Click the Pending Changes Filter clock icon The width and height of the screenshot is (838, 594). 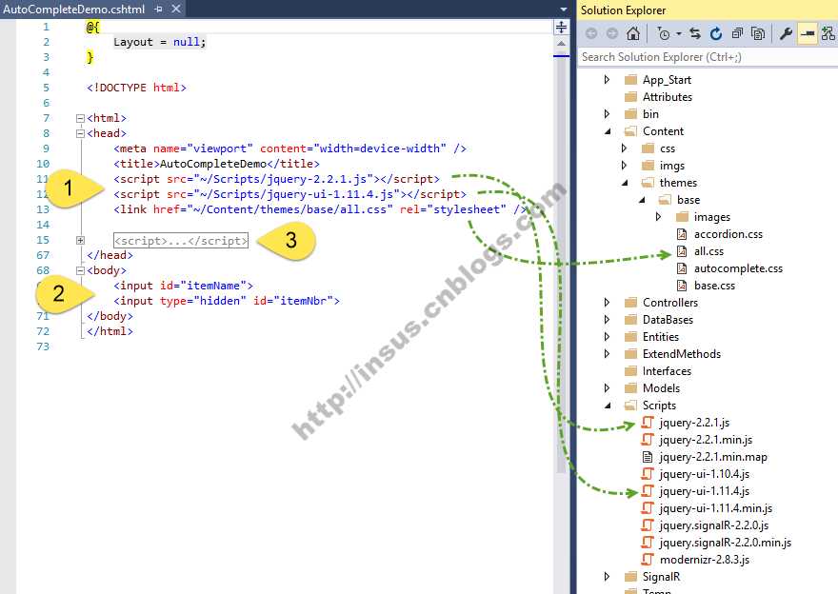663,33
